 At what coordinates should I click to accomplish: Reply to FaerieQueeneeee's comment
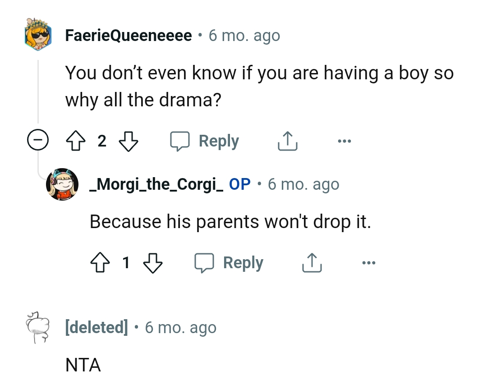point(219,140)
